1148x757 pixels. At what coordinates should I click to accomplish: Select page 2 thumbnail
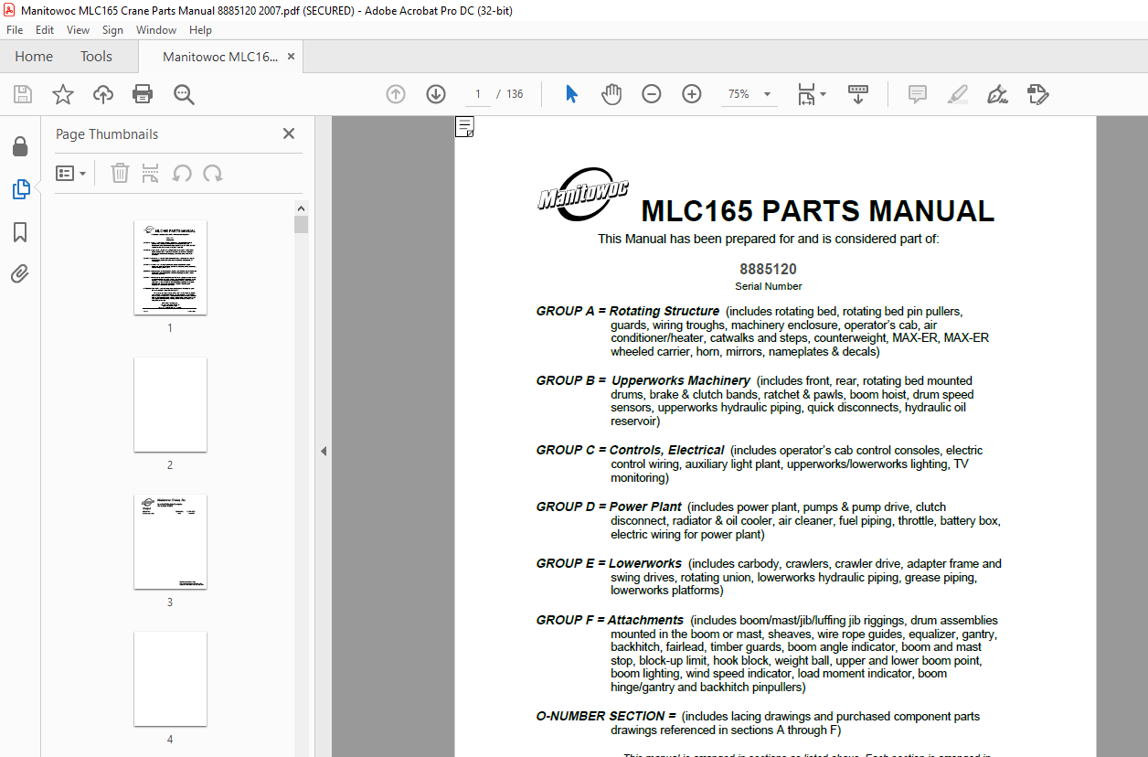170,405
